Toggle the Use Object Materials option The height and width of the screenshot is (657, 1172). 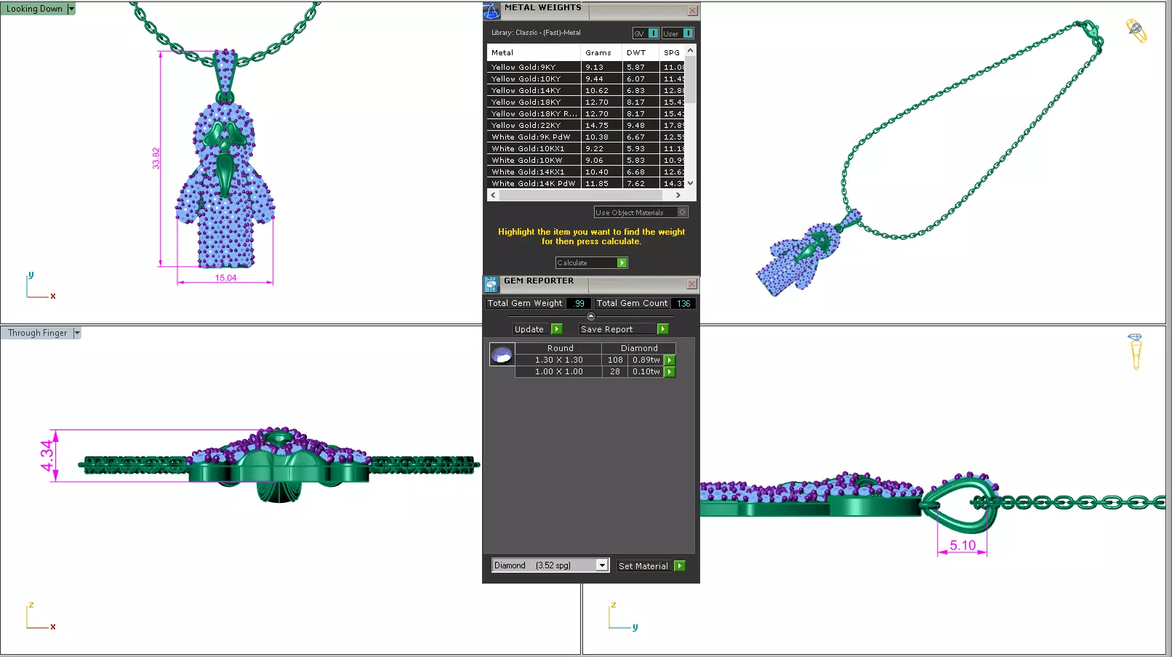(x=682, y=212)
